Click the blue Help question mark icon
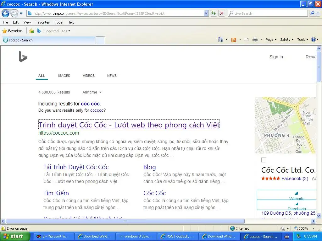This screenshot has height=241, width=322. pos(314,40)
